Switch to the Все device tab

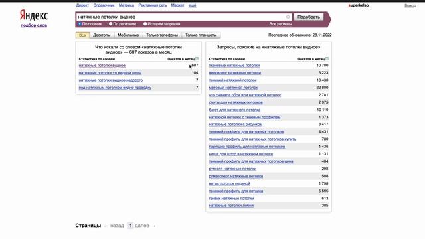click(x=82, y=35)
